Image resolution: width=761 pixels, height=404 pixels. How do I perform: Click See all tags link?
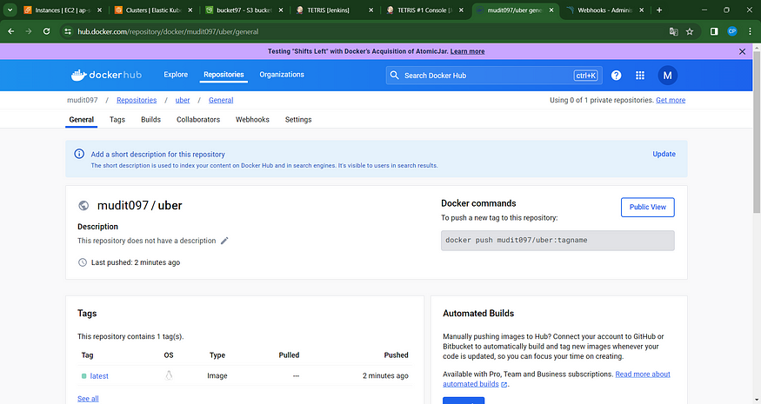coord(88,399)
